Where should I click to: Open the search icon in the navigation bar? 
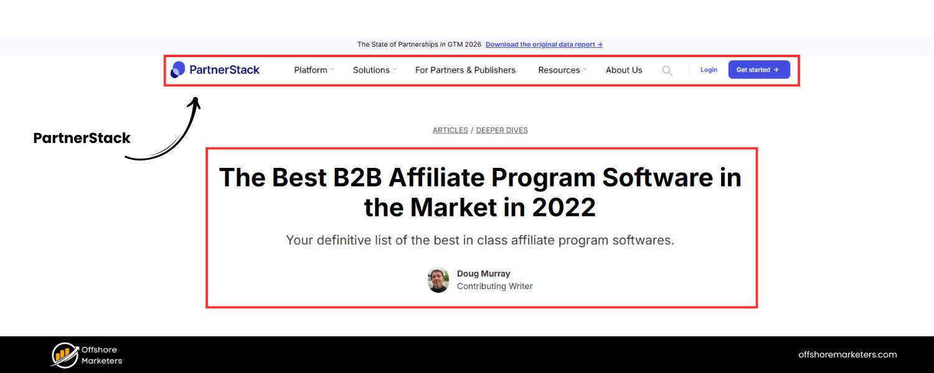(666, 70)
